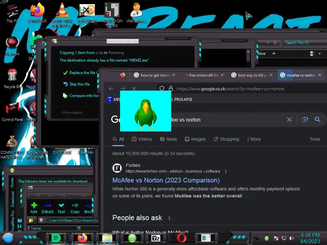This screenshot has width=327, height=245.
Task: Expand More details in copy dialog
Action: click(72, 113)
